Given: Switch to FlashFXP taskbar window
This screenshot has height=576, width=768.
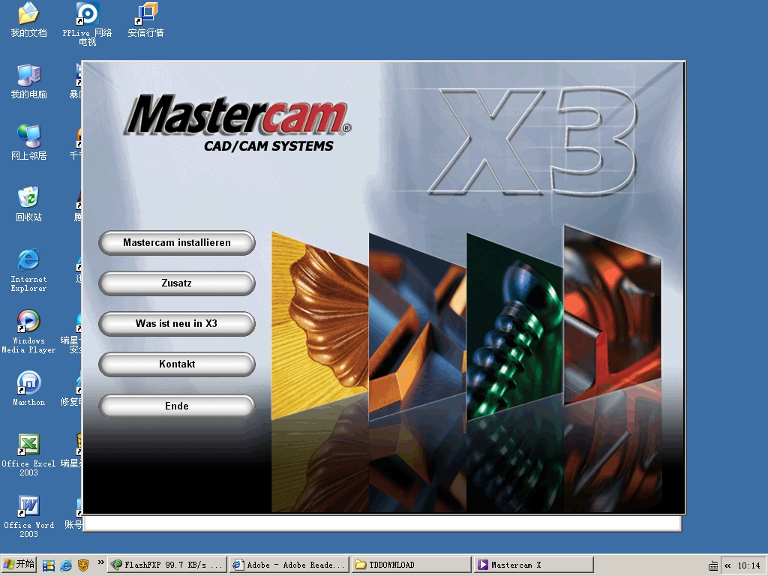Looking at the screenshot, I should 167,565.
